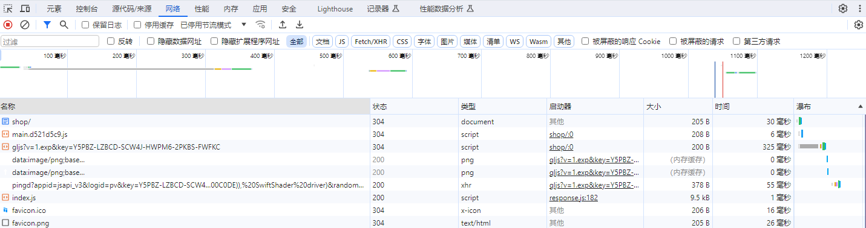The image size is (866, 228).
Task: Filter by 清单 type
Action: click(x=493, y=41)
